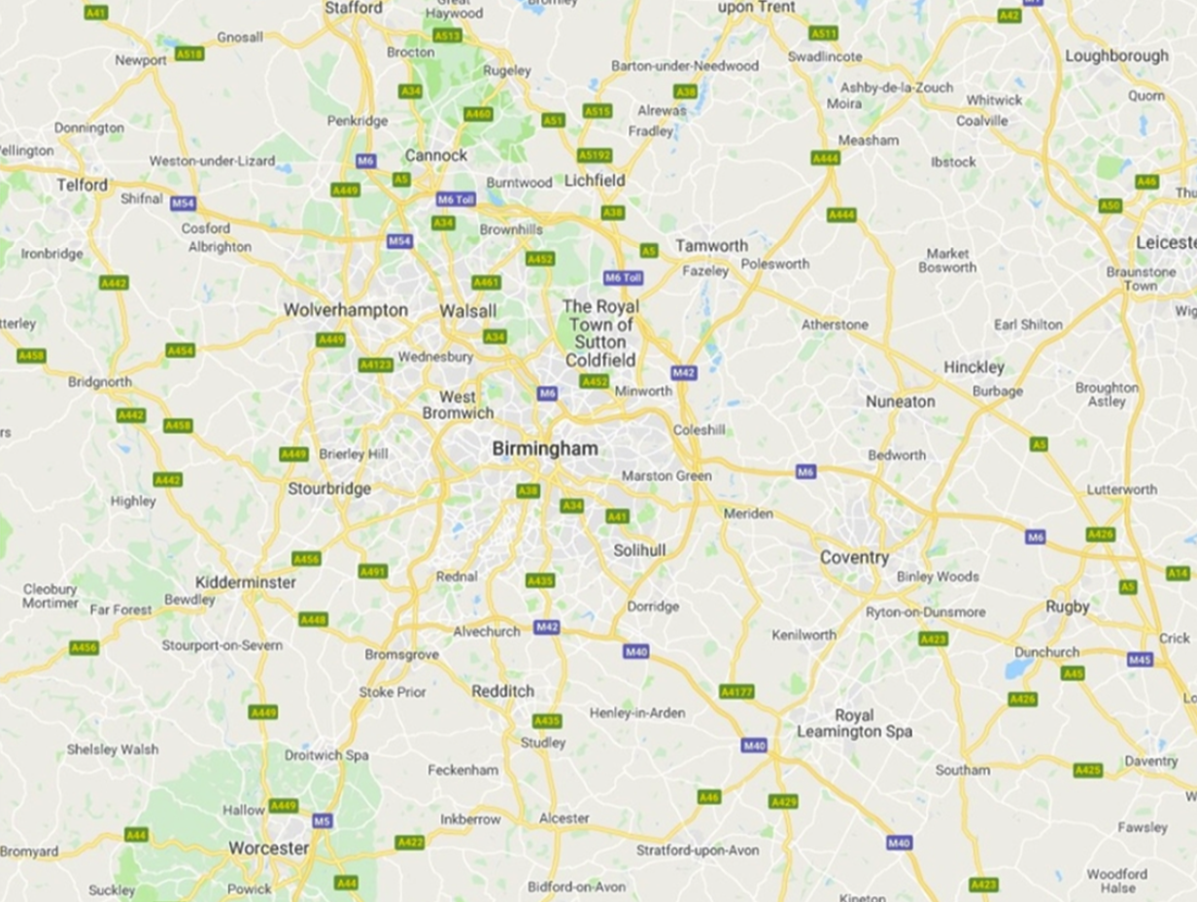
Task: Click the A5192 shield near Lichfield
Action: coord(595,156)
